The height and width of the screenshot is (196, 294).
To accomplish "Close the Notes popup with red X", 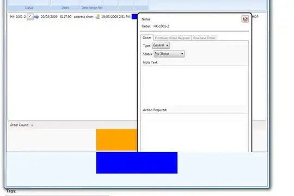I will (x=245, y=19).
